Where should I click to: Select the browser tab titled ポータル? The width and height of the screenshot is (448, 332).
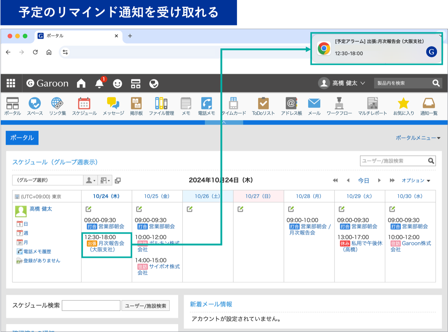coord(79,36)
